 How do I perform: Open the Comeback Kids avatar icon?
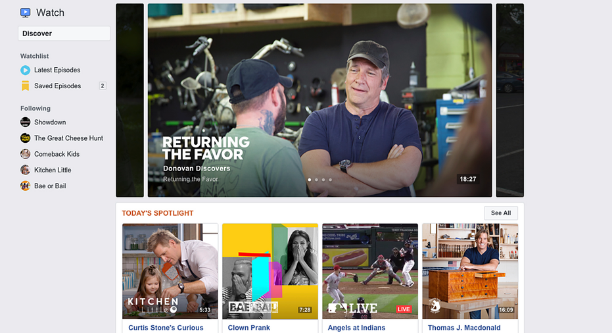(26, 154)
